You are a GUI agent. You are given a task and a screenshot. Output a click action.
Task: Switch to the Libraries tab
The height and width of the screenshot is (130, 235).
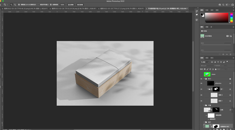[x=211, y=27]
